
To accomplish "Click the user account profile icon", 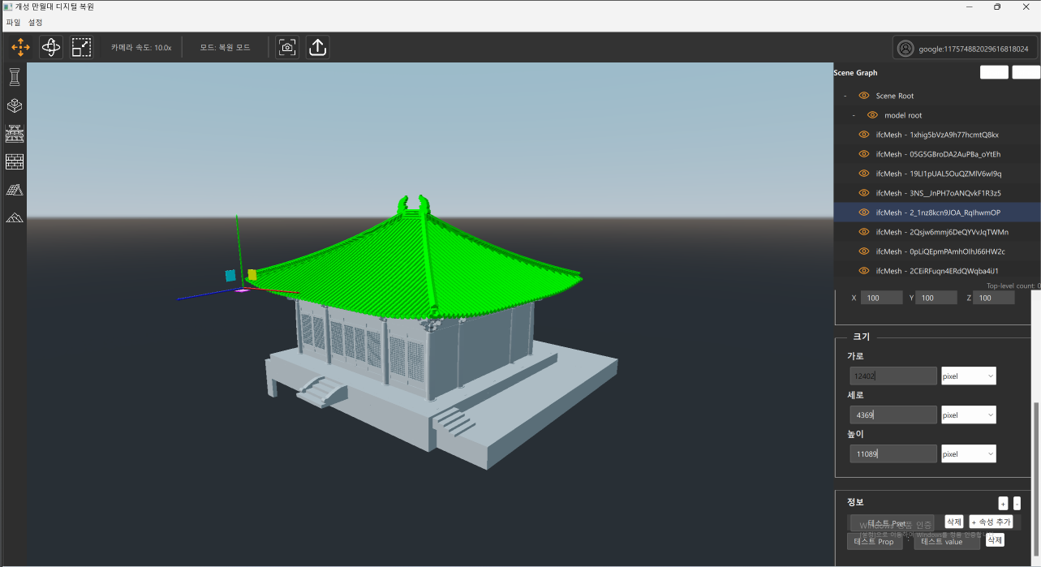I will 905,49.
